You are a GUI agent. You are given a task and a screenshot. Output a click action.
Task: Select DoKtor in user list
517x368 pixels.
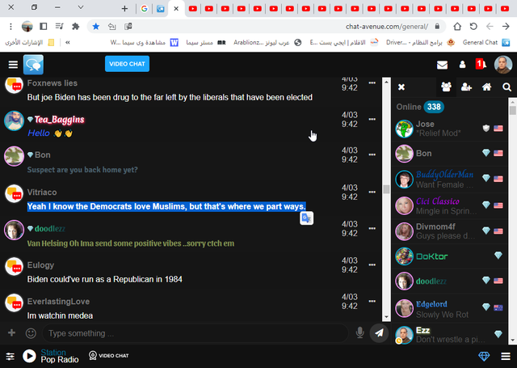click(449, 256)
